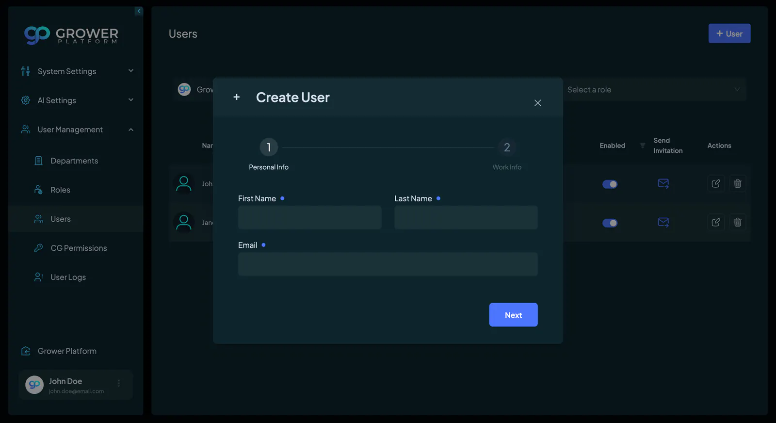The width and height of the screenshot is (776, 423).
Task: Click the Departments building icon
Action: (39, 161)
